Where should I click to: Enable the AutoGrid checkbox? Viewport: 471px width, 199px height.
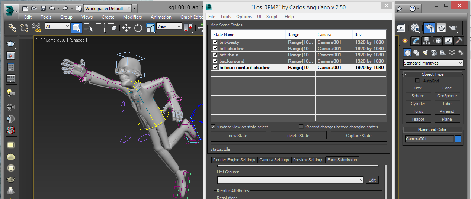click(x=417, y=81)
